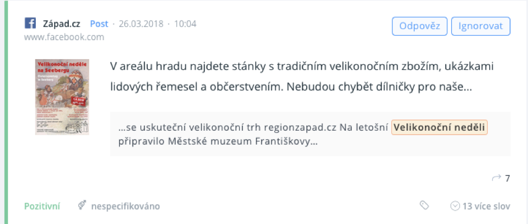Open the www.facebook.com source link
Screen dimensions: 528x224
point(64,37)
